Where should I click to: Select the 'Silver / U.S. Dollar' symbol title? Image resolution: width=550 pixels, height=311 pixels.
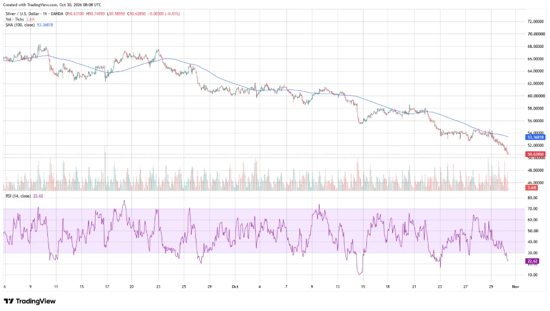pyautogui.click(x=23, y=14)
